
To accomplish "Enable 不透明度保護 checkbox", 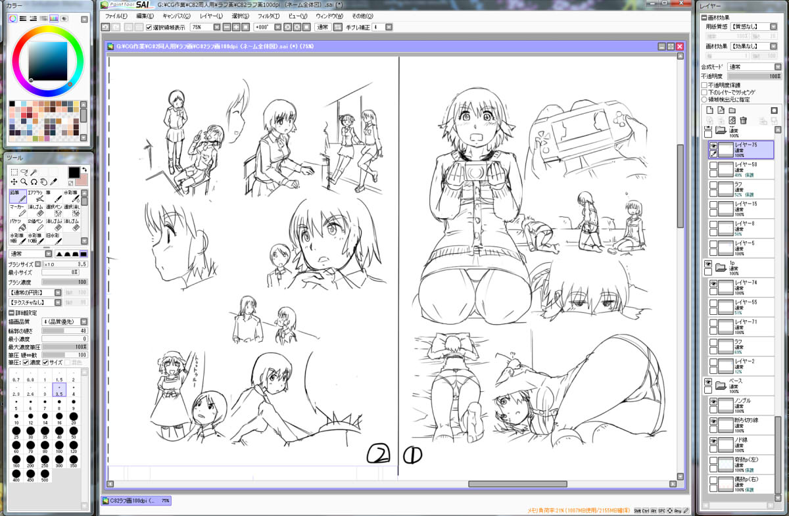I will tap(704, 85).
